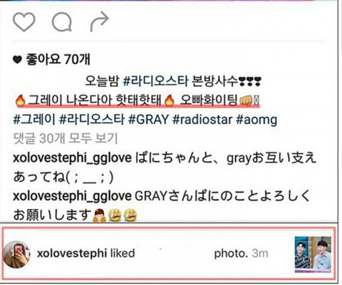Open the #aomg hashtag

pyautogui.click(x=256, y=120)
